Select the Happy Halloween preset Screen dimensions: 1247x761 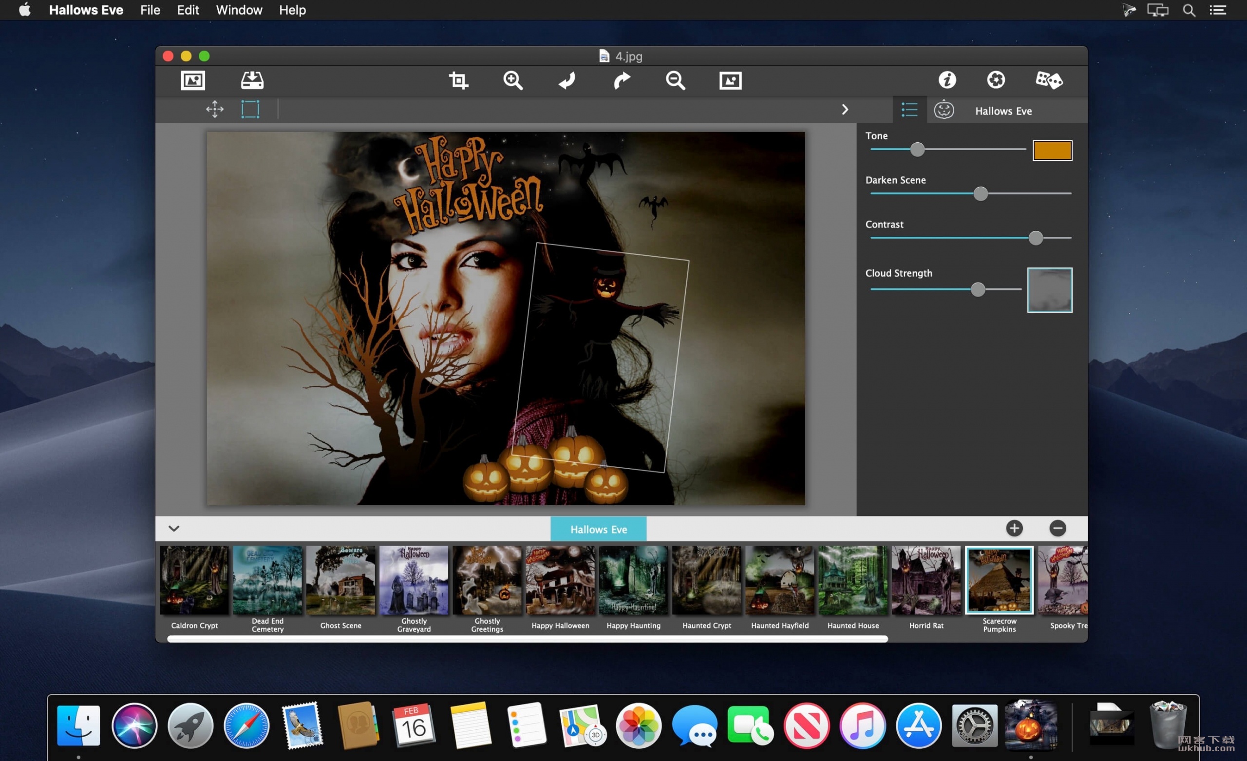(x=560, y=580)
